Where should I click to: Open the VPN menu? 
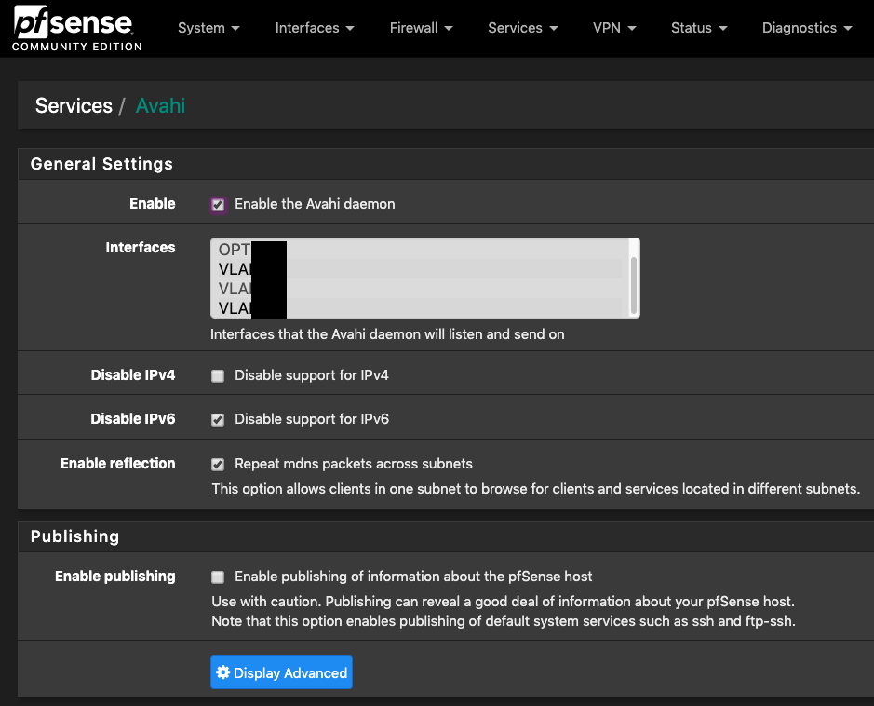point(614,28)
